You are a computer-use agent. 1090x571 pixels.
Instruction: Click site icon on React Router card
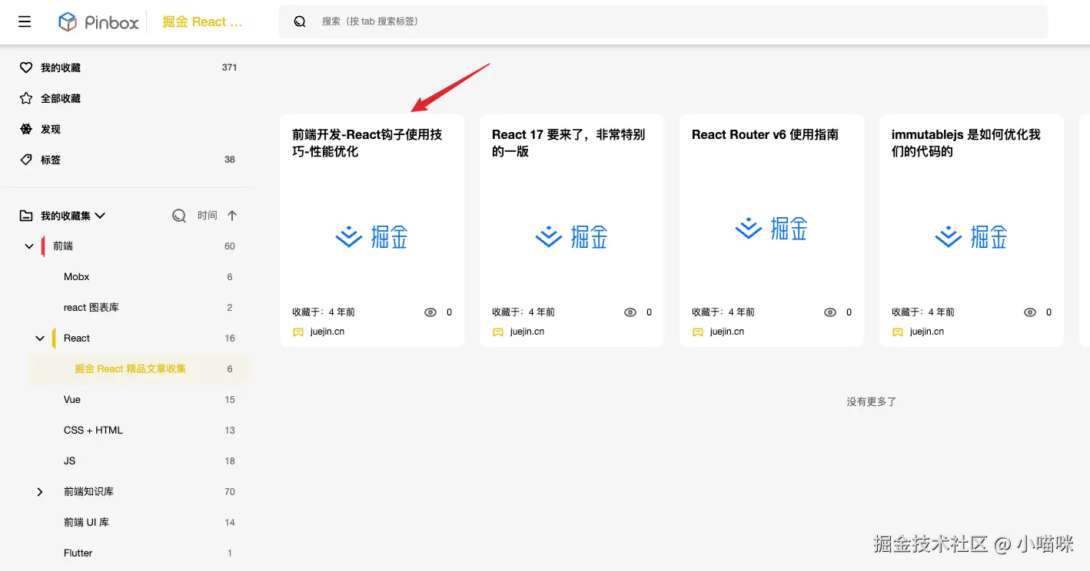[698, 332]
